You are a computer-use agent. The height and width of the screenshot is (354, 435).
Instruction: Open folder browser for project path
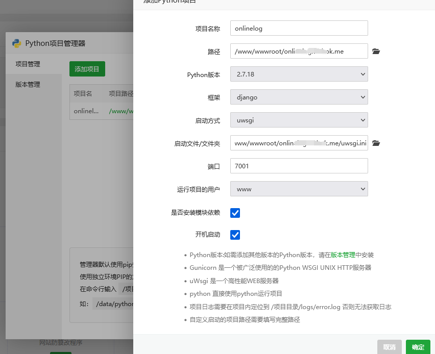(376, 52)
